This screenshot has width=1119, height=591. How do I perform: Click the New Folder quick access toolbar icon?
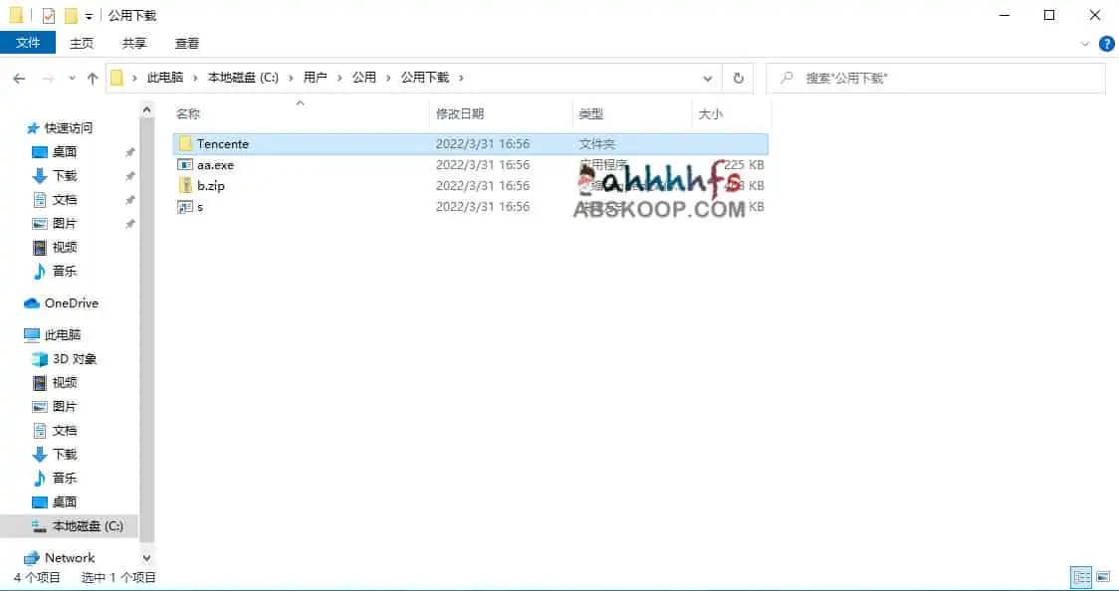tap(68, 15)
